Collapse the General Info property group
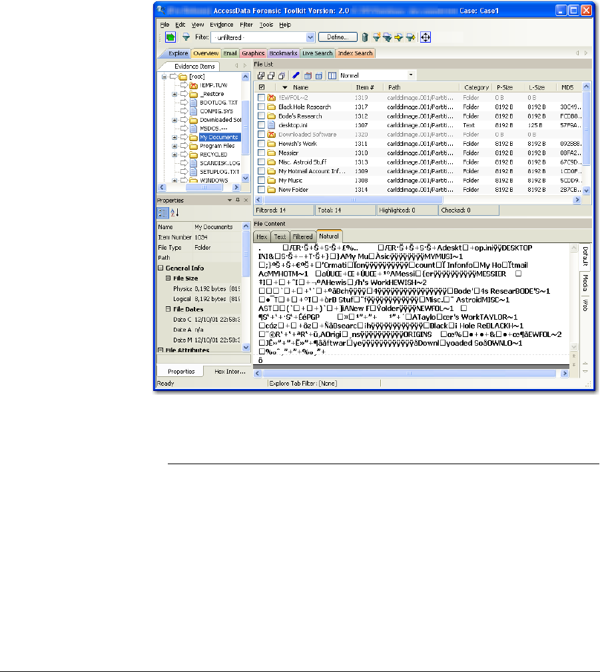The image size is (600, 672). click(x=160, y=268)
